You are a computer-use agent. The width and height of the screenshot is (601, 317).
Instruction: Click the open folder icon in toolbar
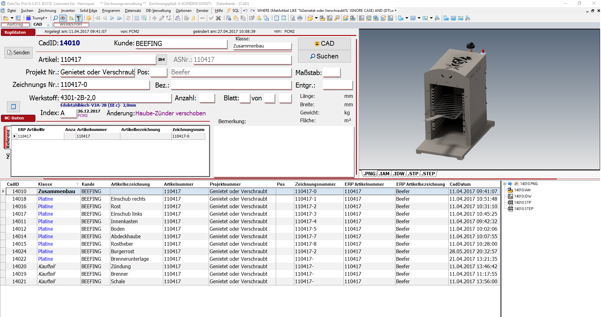pyautogui.click(x=6, y=18)
